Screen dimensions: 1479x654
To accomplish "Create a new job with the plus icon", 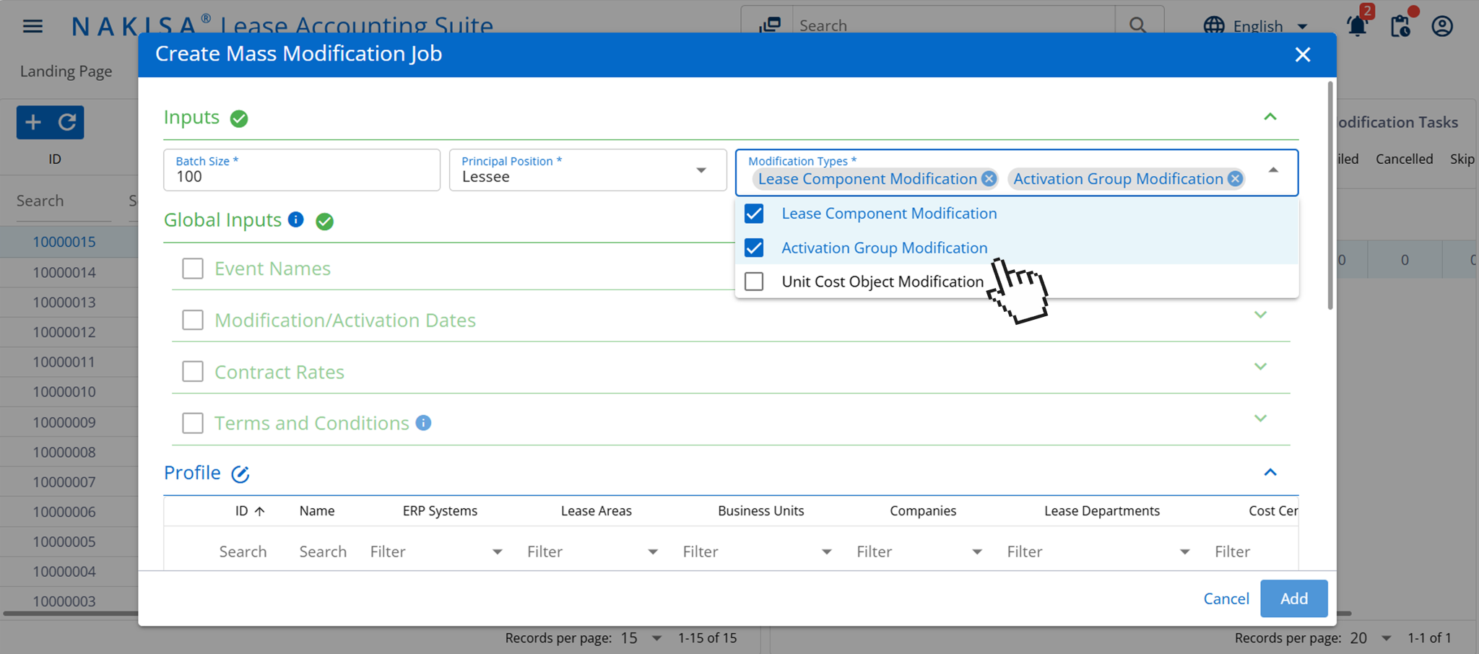I will coord(33,122).
